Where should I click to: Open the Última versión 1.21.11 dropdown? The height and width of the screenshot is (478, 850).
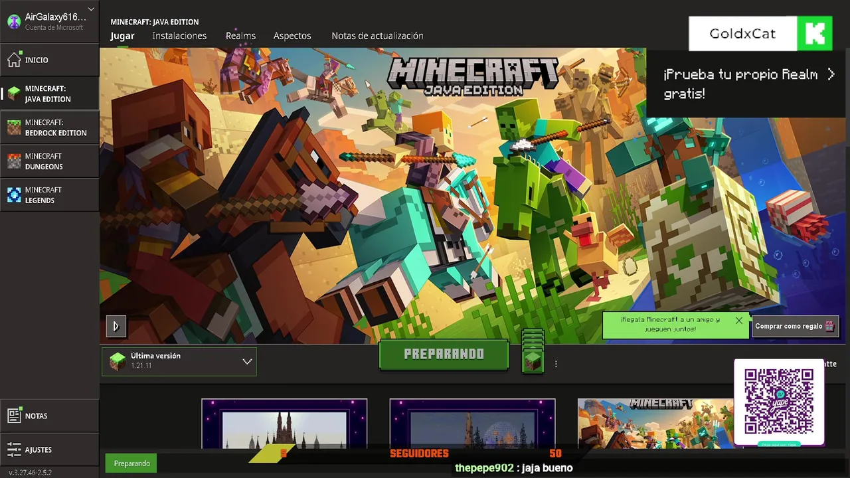point(179,361)
